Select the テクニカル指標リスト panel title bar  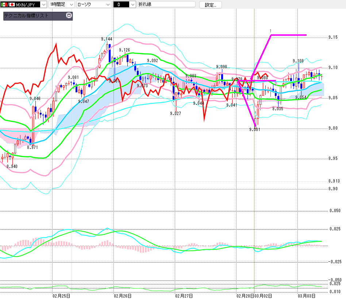coord(33,16)
